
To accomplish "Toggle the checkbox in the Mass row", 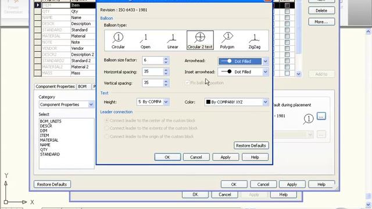I will (x=287, y=73).
